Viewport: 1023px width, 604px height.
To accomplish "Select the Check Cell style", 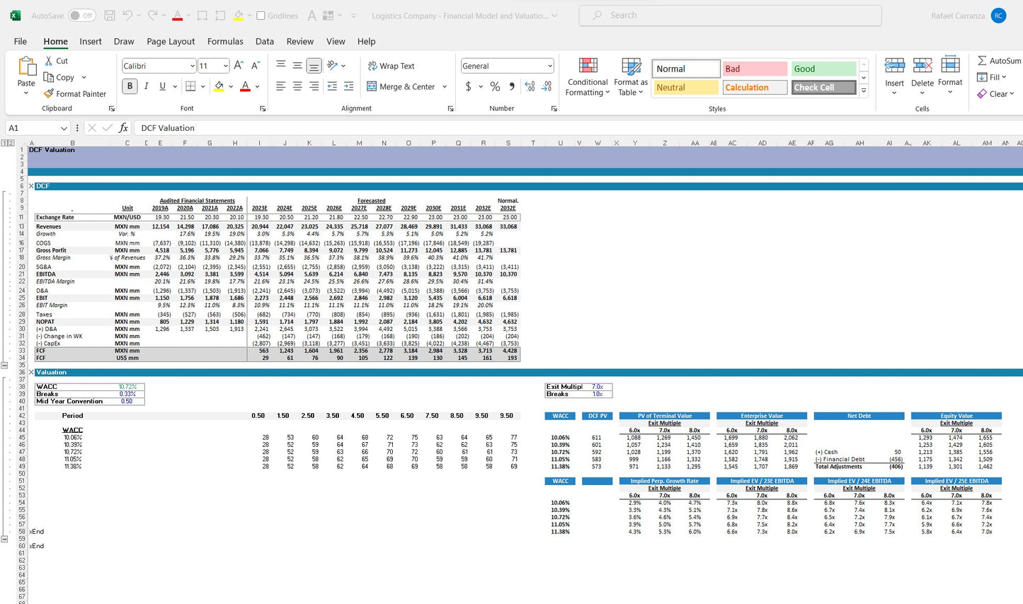I will [823, 88].
